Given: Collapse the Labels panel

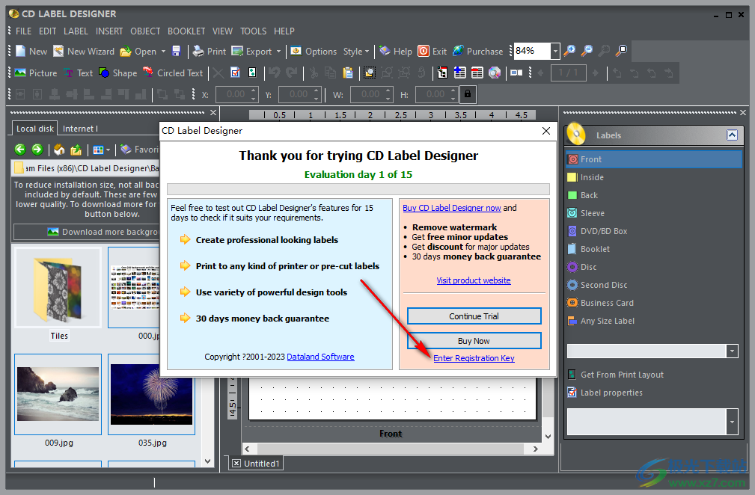Looking at the screenshot, I should tap(732, 135).
